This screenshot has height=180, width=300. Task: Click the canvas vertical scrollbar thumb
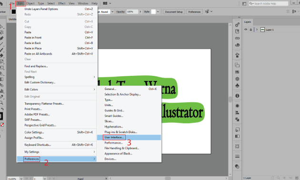click(x=230, y=99)
